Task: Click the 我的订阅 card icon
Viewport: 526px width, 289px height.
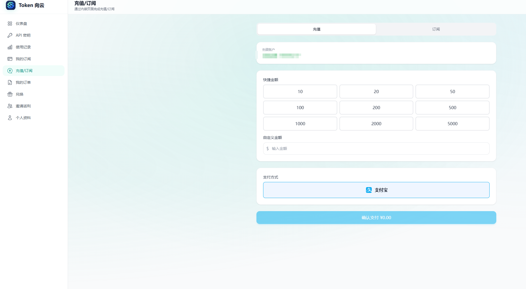Action: pos(10,59)
